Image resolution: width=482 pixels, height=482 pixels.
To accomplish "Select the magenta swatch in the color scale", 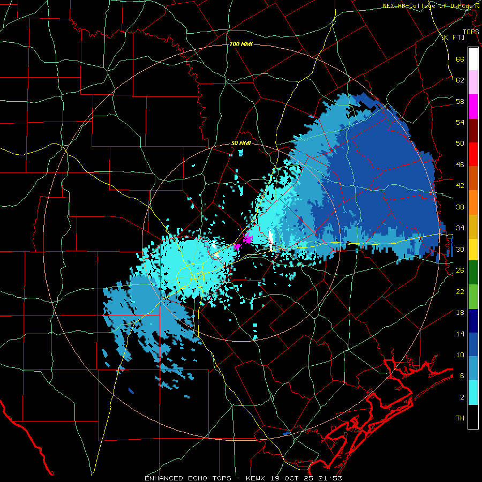I will pyautogui.click(x=473, y=107).
